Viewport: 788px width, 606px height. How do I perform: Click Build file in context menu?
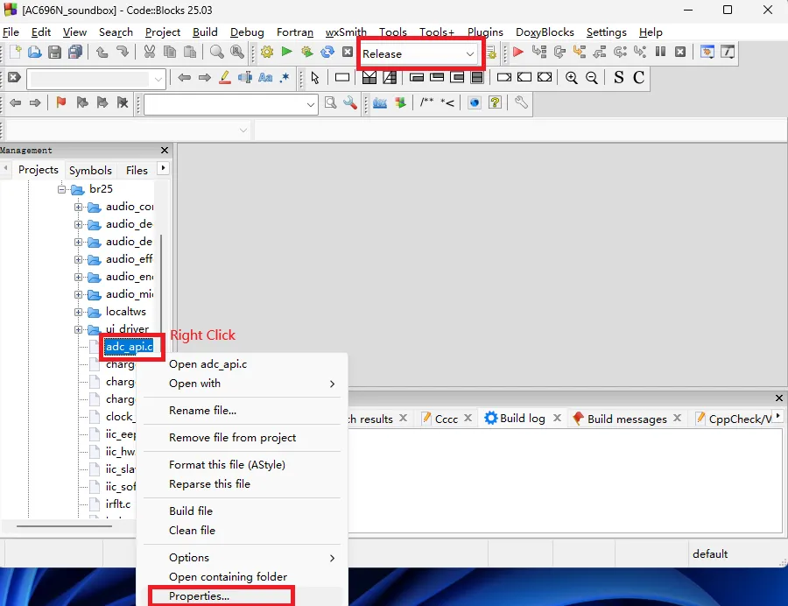coord(243,511)
